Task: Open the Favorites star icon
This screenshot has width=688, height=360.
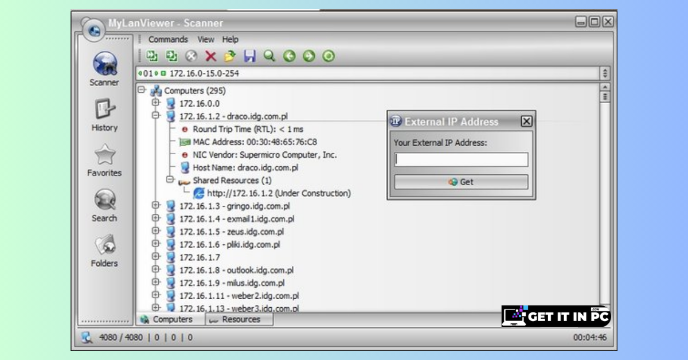Action: tap(105, 155)
